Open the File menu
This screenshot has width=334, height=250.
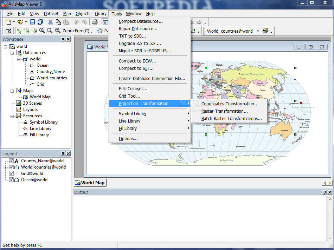coord(10,14)
